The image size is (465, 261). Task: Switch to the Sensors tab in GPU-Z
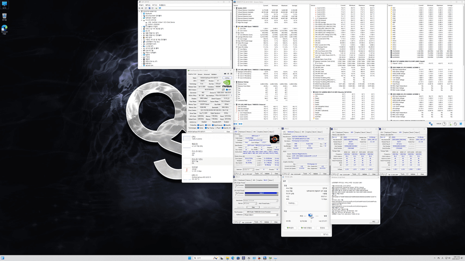click(x=200, y=74)
